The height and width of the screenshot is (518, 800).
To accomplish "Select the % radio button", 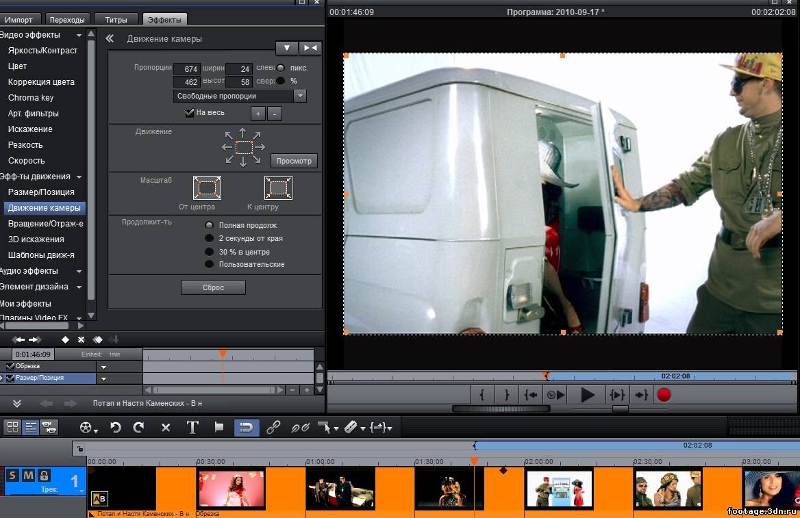I will tap(281, 81).
